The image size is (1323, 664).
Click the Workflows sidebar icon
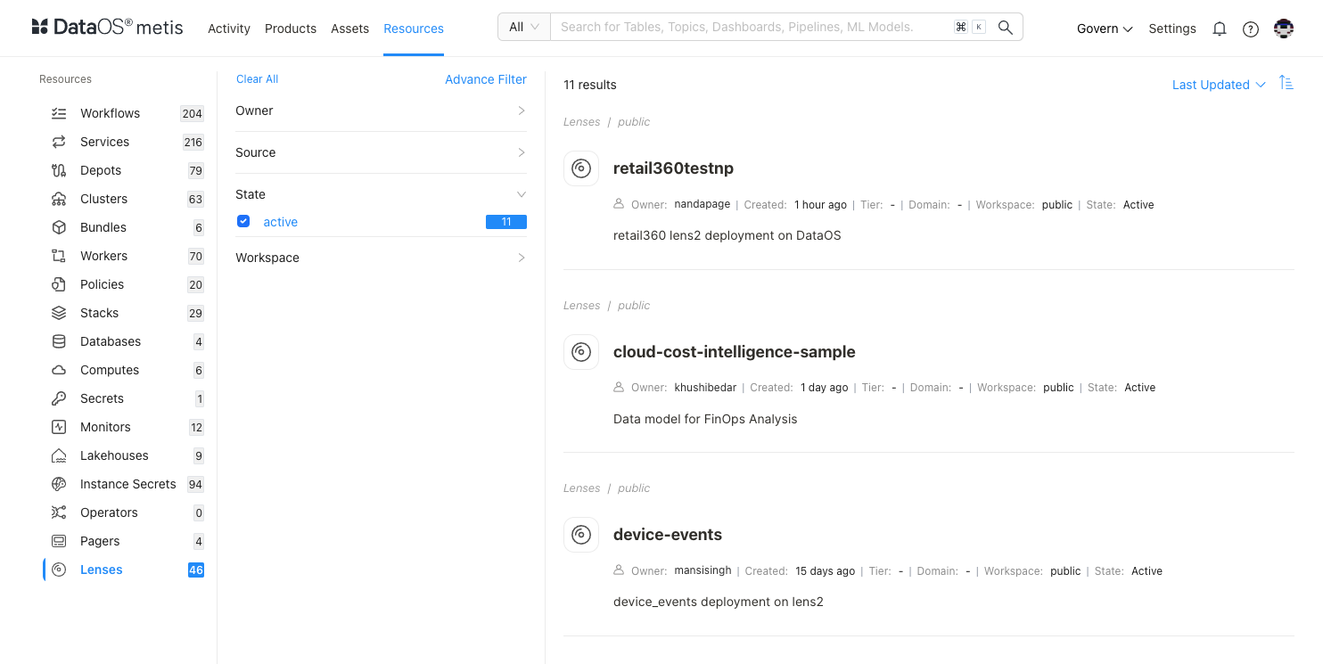click(x=59, y=113)
